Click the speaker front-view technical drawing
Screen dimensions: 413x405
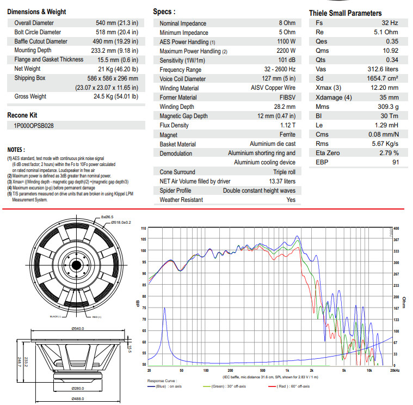pyautogui.click(x=76, y=265)
